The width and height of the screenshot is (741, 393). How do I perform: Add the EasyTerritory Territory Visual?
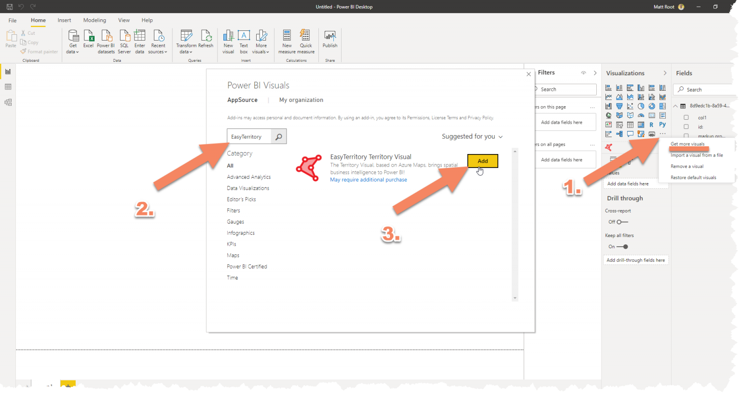click(x=482, y=161)
